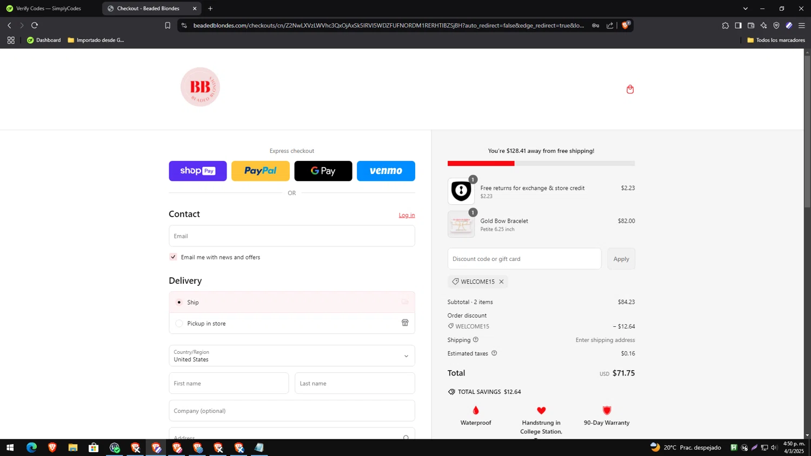Viewport: 811px width, 456px height.
Task: Click the bookmark page icon
Action: pos(168,25)
